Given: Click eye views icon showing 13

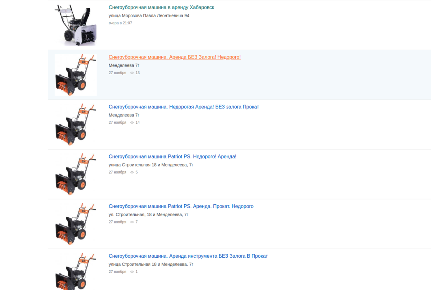Looking at the screenshot, I should click(x=132, y=73).
